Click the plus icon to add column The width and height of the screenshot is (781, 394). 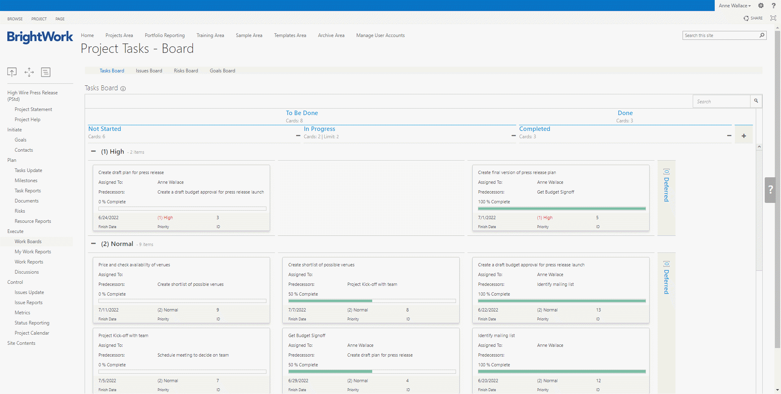tap(744, 136)
